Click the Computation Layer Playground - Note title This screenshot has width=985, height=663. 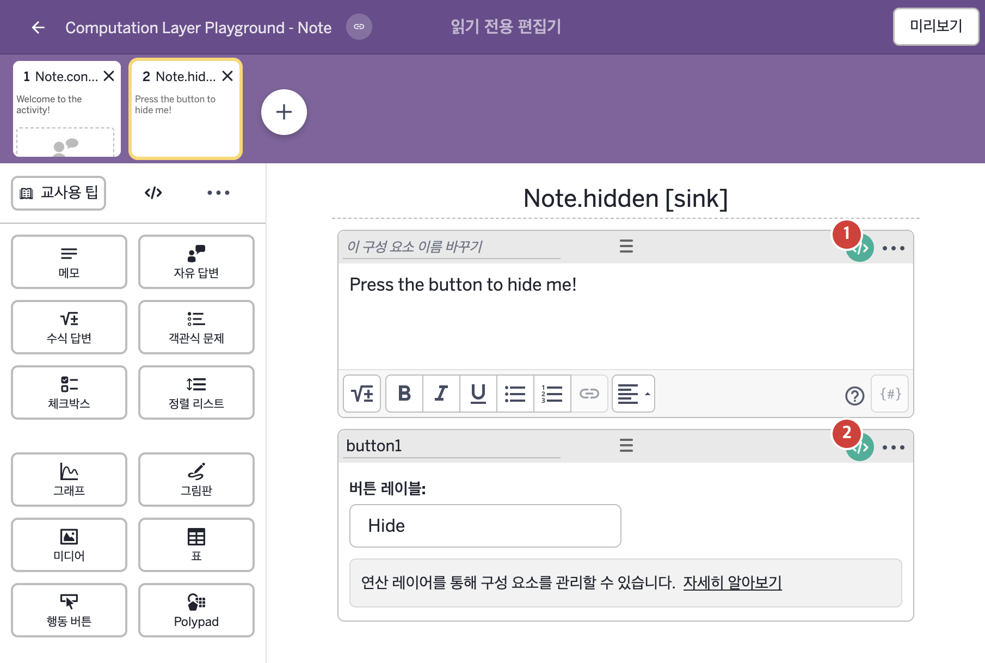coord(199,27)
